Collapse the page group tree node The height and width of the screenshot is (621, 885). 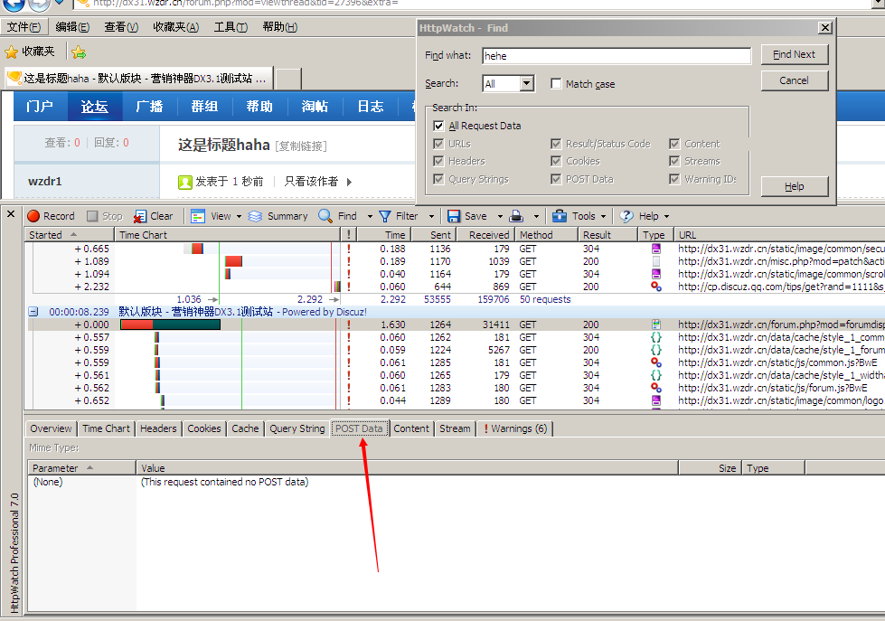pos(33,312)
